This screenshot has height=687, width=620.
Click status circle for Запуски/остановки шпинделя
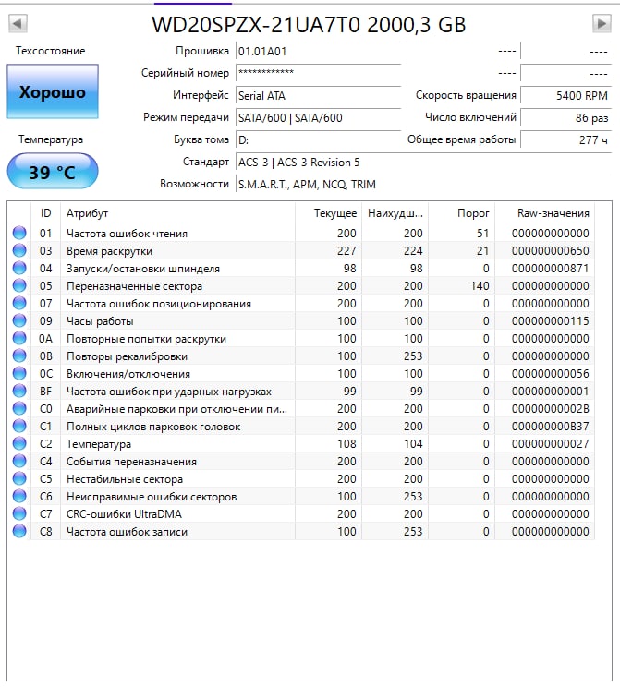[x=19, y=268]
